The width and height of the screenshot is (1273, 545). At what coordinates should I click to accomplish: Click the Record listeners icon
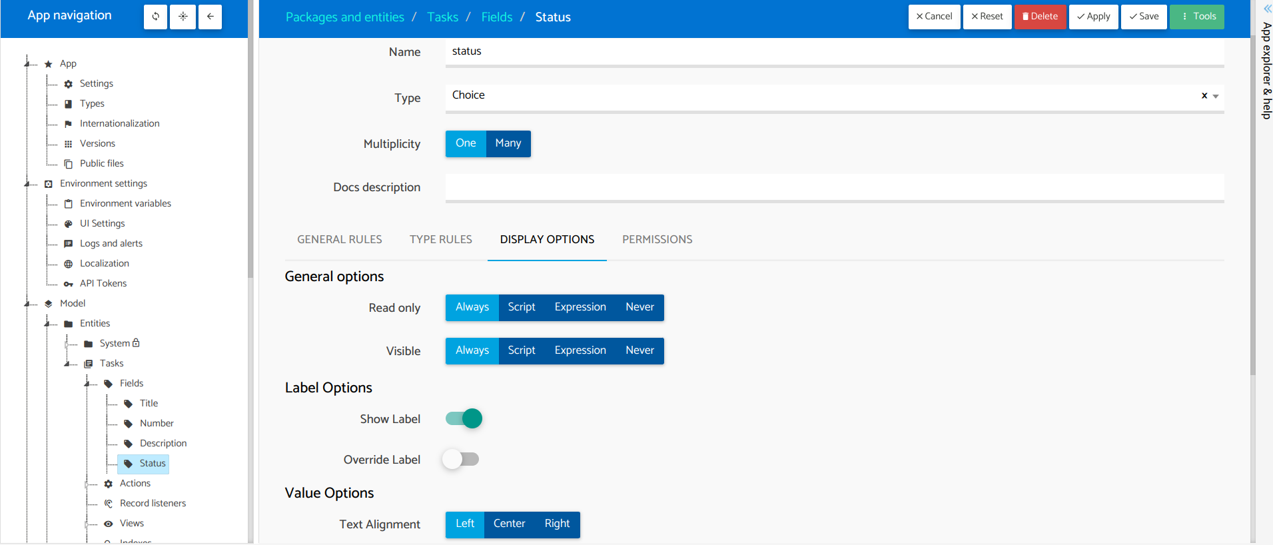click(x=109, y=504)
